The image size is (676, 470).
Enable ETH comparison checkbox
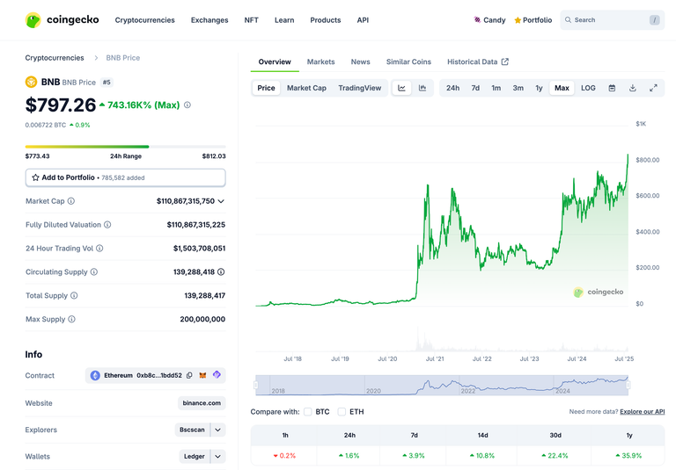point(342,412)
